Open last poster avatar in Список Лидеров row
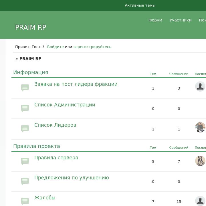206x206 pixels. 200,127
